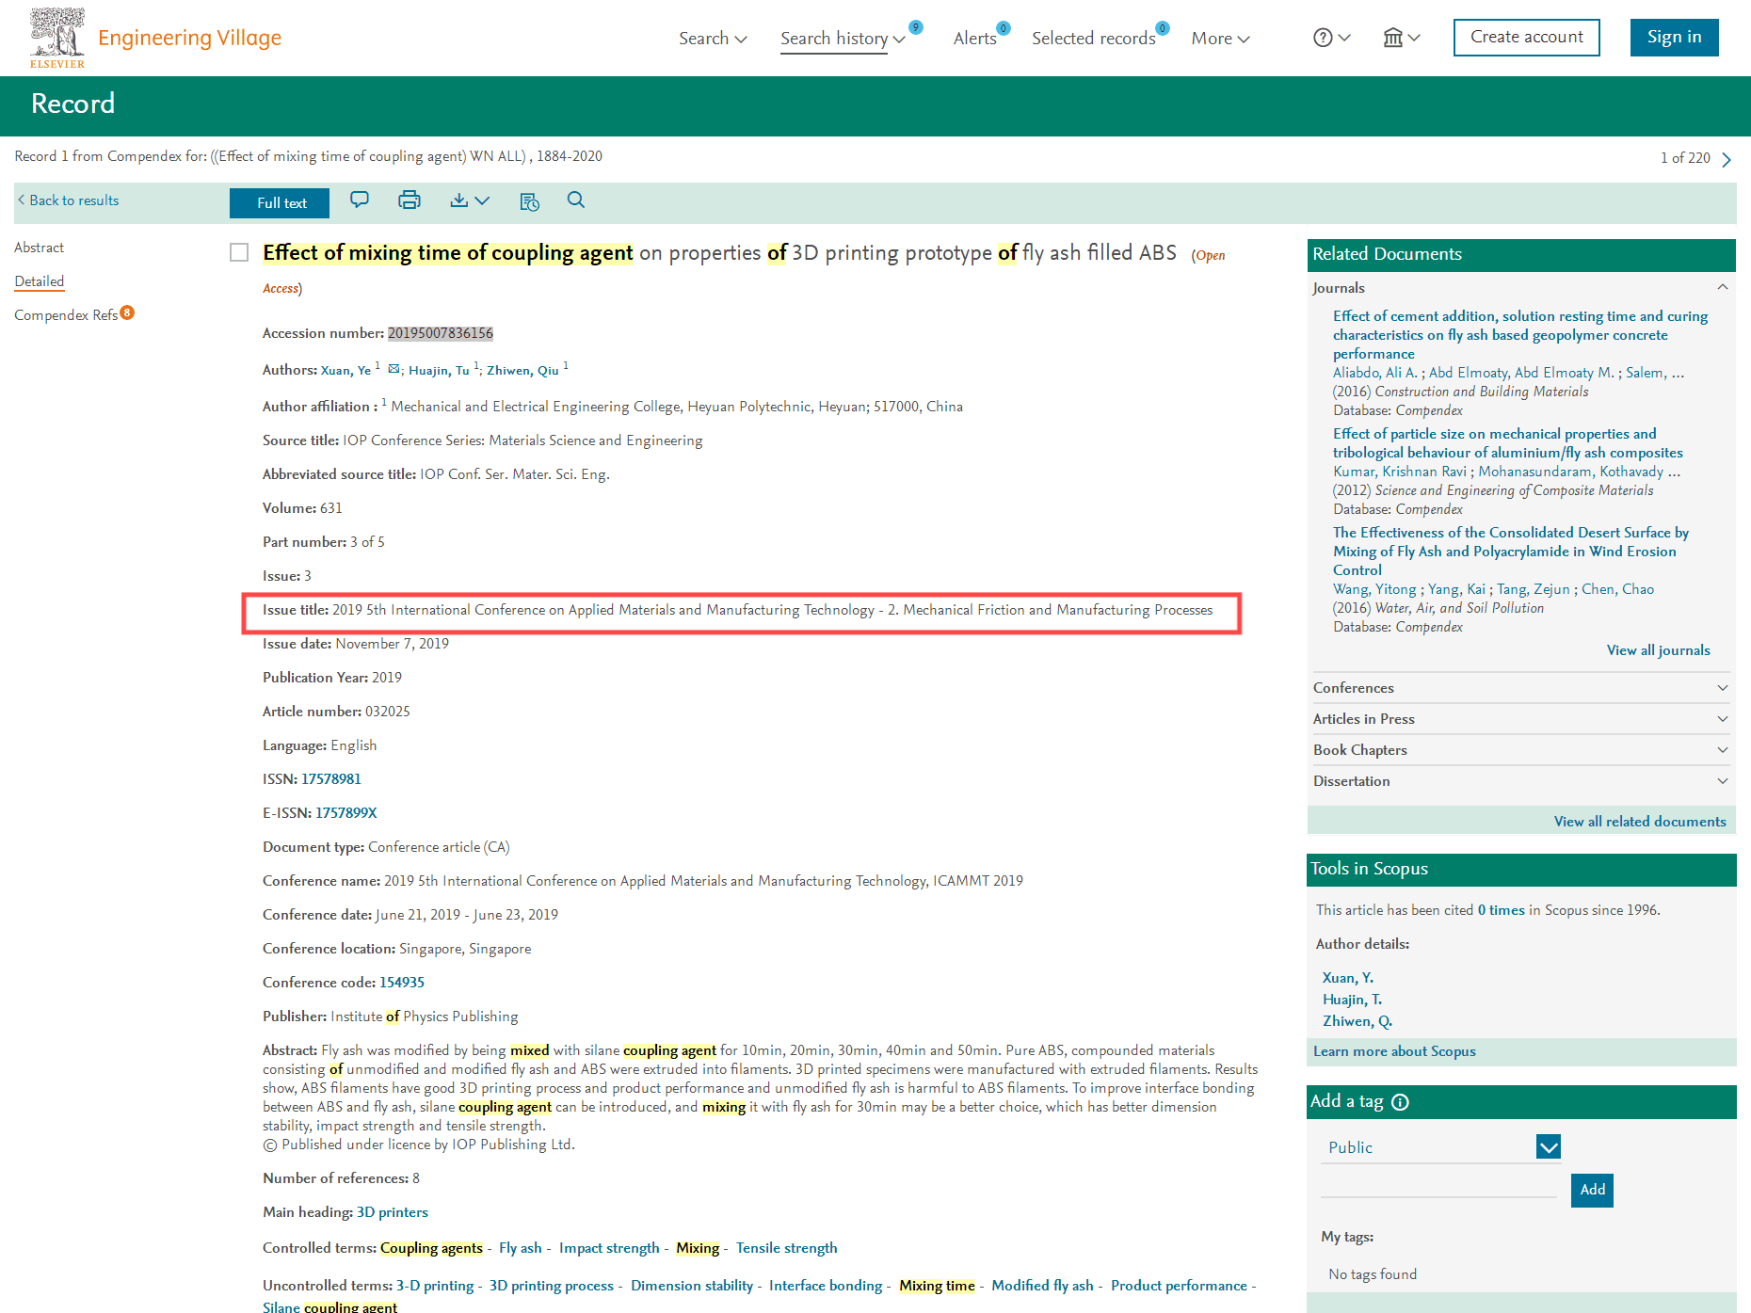Go to next record arrow
Screen dimensions: 1751x1313
tap(1727, 159)
